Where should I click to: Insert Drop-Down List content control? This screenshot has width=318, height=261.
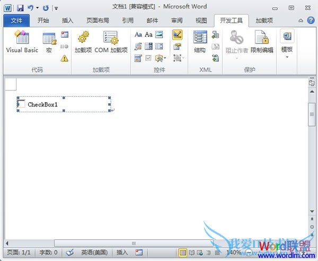pos(159,47)
